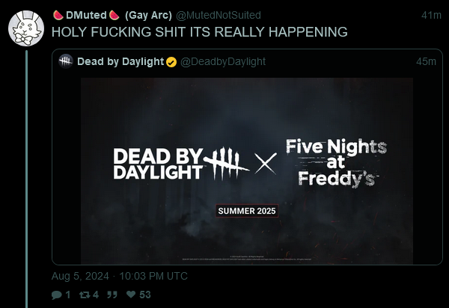Click the quote marks icon
Viewport: 449px width, 308px height.
point(112,295)
